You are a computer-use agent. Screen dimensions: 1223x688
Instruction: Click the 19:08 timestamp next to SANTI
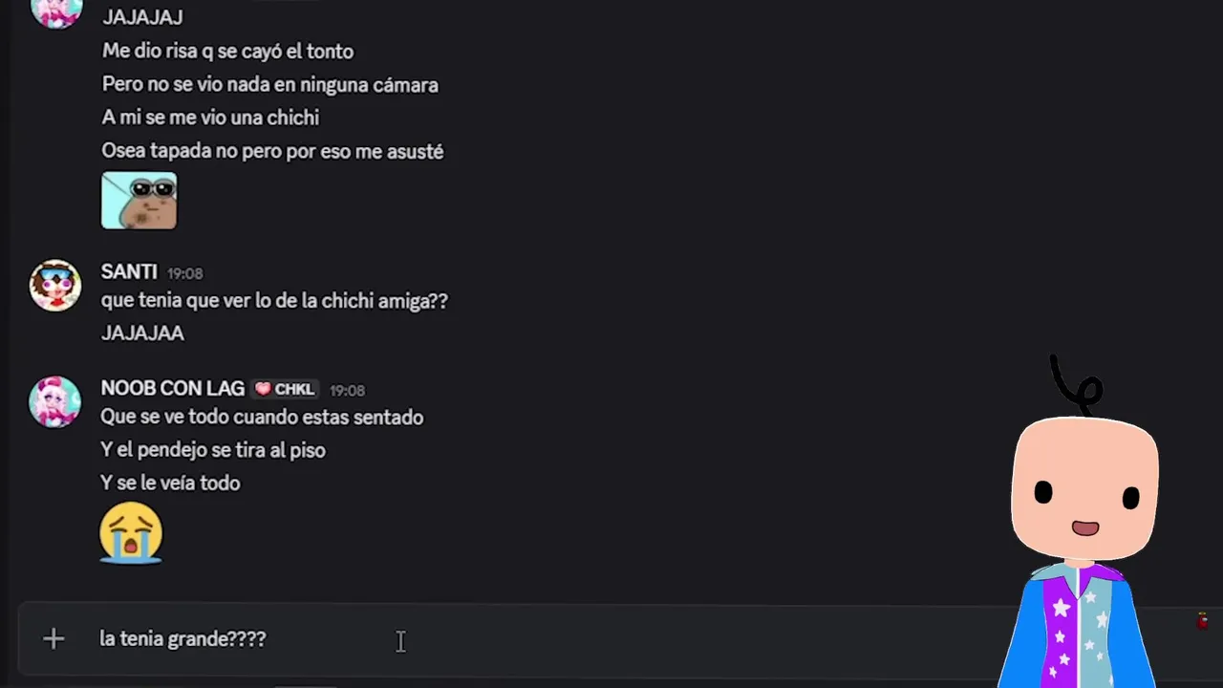coord(184,273)
